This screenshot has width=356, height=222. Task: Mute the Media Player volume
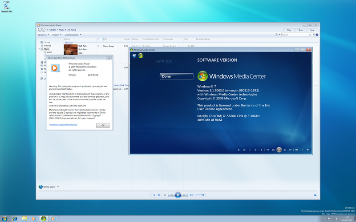pos(192,195)
